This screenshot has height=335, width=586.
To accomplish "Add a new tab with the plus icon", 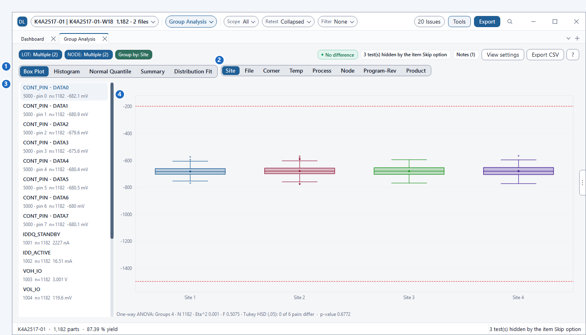I will click(577, 38).
